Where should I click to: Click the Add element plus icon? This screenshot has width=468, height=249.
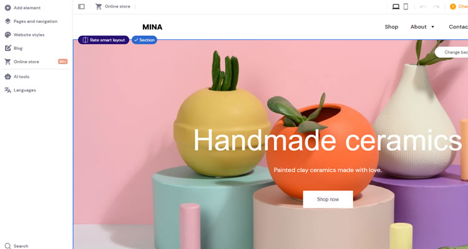pos(7,7)
